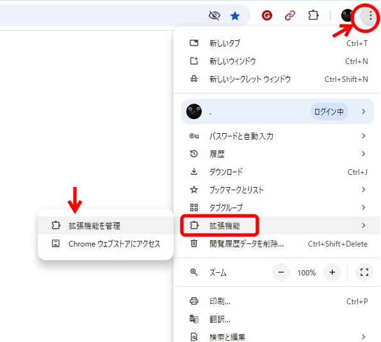The image size is (381, 342).
Task: Open Chrome ウェブストアにアクセス entry
Action: coord(106,243)
